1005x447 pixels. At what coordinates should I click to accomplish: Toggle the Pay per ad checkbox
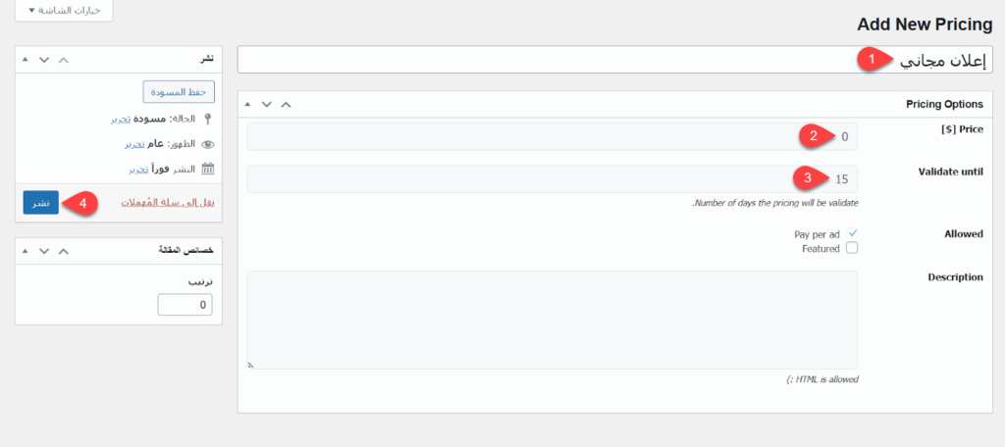(x=852, y=234)
